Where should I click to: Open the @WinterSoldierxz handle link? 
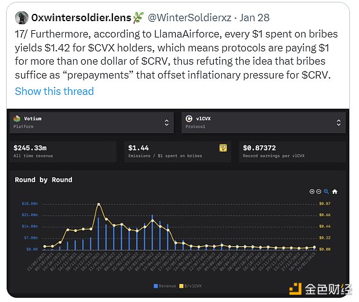pos(189,18)
